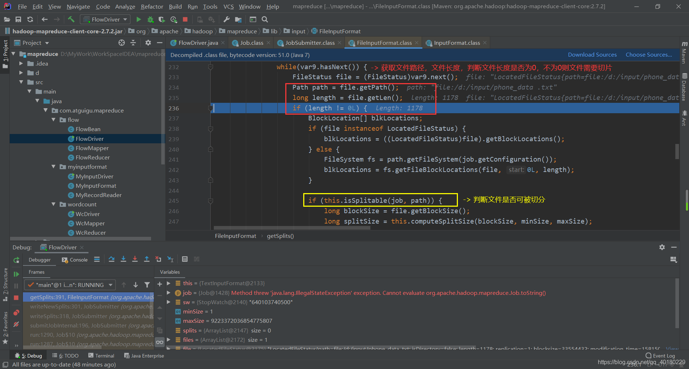Collapse the myinputformat package
The width and height of the screenshot is (689, 369).
[53, 167]
